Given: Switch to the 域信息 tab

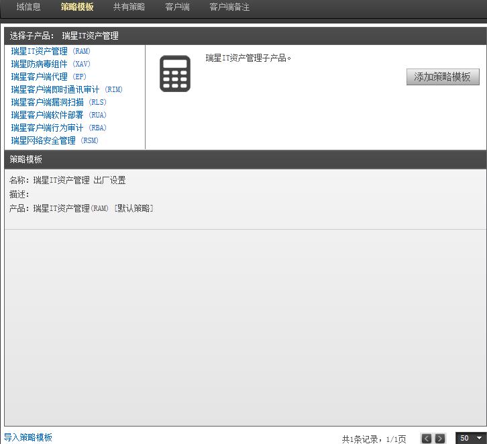Looking at the screenshot, I should click(x=29, y=7).
